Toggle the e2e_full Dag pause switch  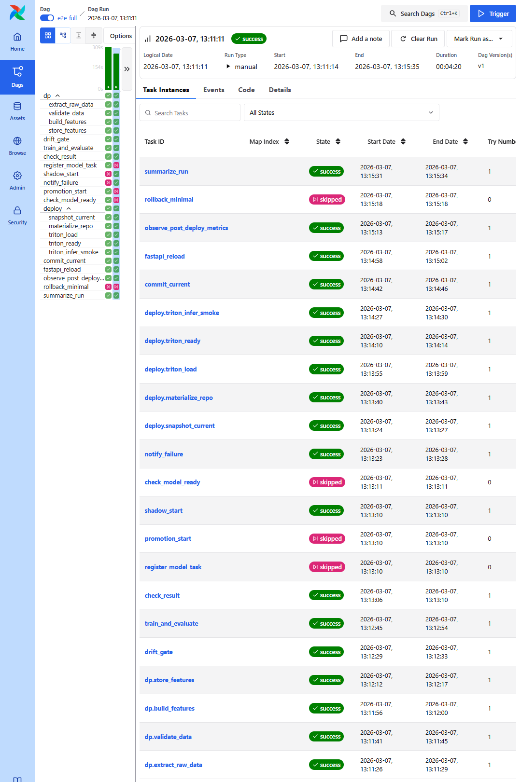click(x=47, y=18)
